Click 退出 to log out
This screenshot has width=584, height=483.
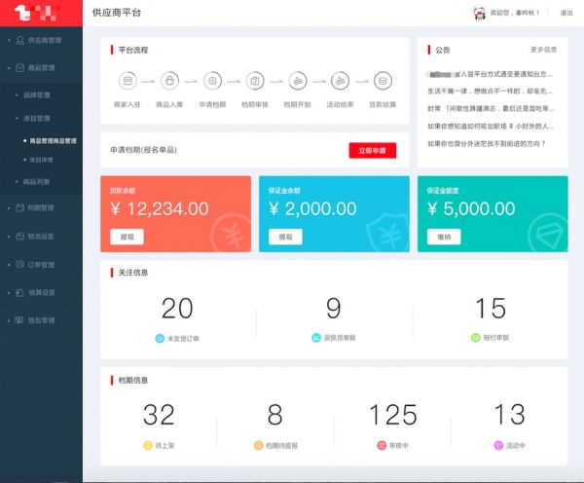[x=566, y=13]
